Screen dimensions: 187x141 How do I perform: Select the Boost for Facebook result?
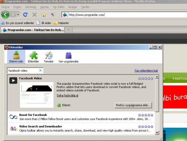(x=81, y=117)
